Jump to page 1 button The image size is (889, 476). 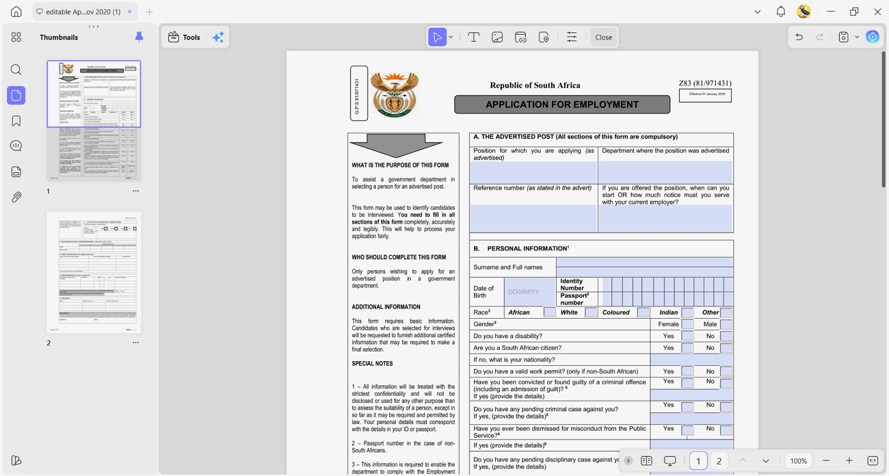[x=698, y=461]
